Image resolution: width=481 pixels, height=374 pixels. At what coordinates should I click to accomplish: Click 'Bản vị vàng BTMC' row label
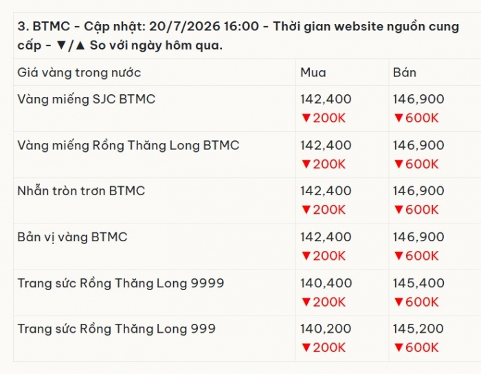pos(72,237)
